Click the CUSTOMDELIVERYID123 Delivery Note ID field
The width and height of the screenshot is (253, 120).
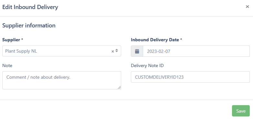[x=190, y=77]
